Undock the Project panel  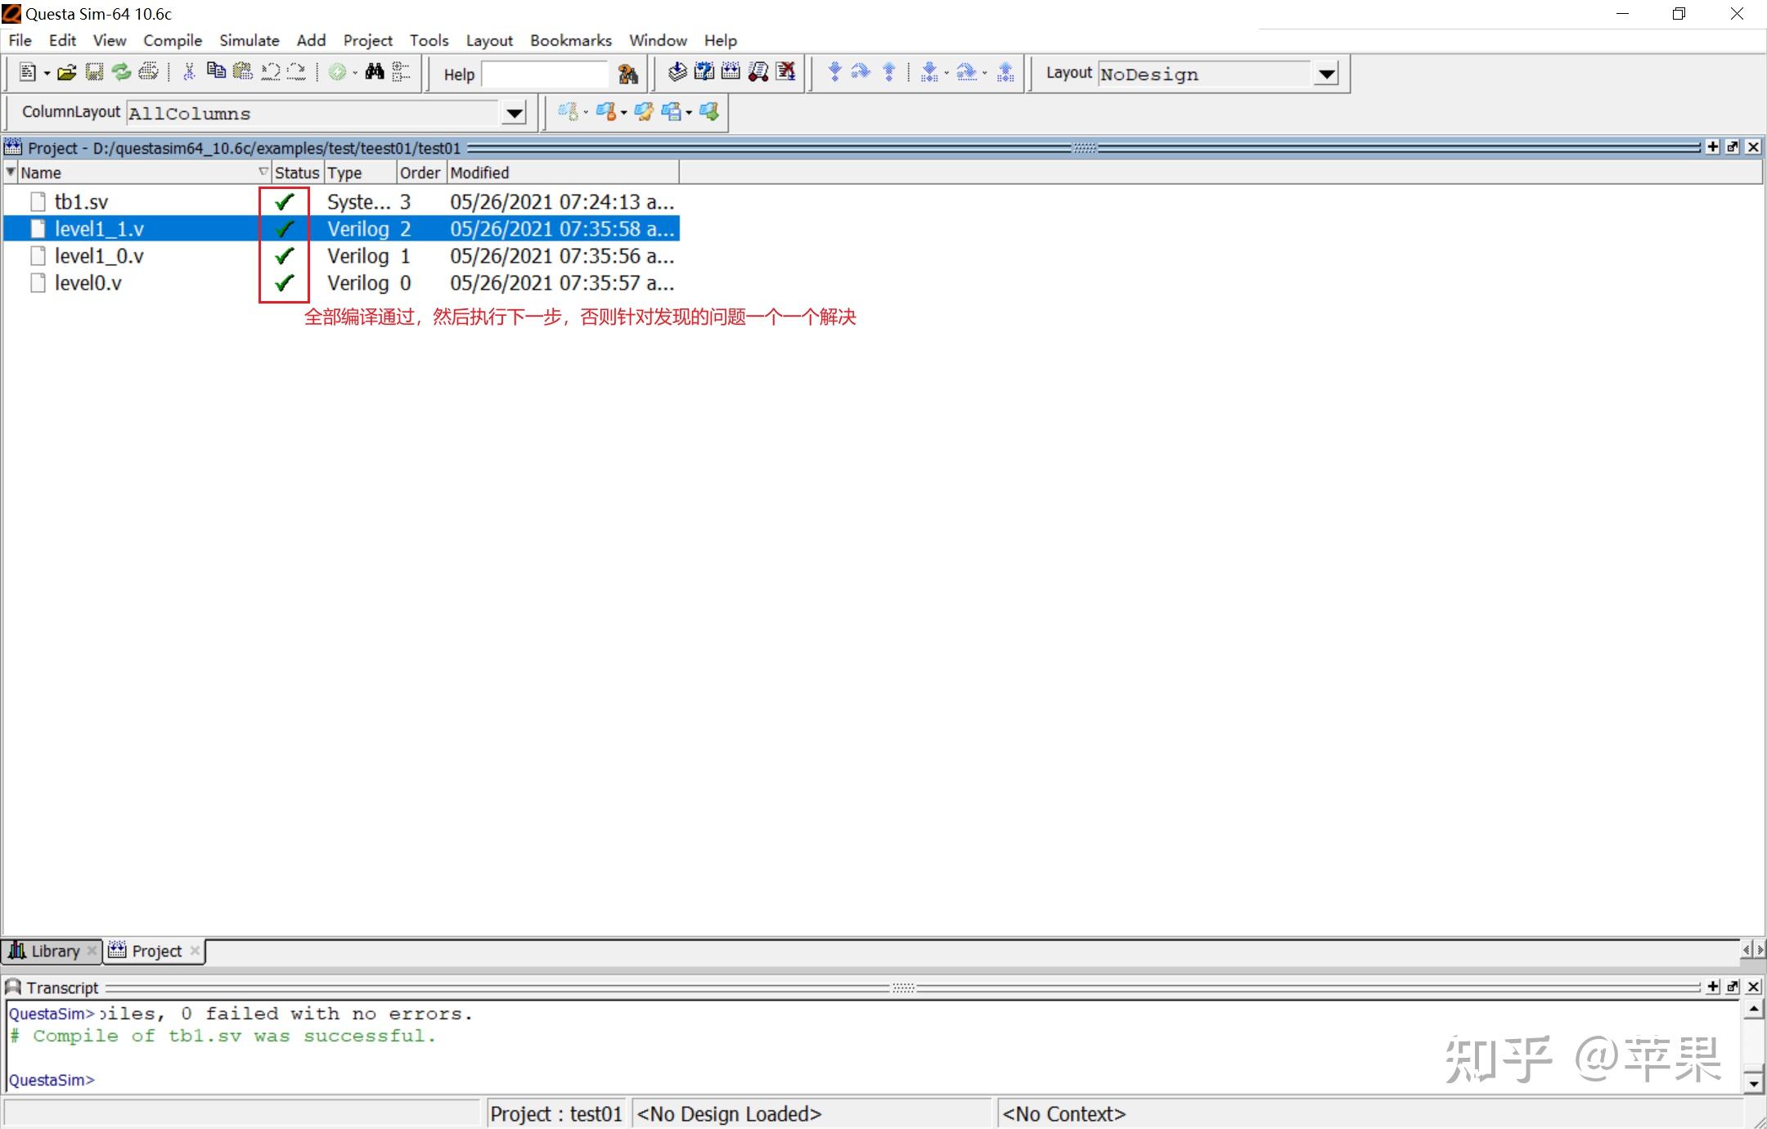coord(1733,147)
